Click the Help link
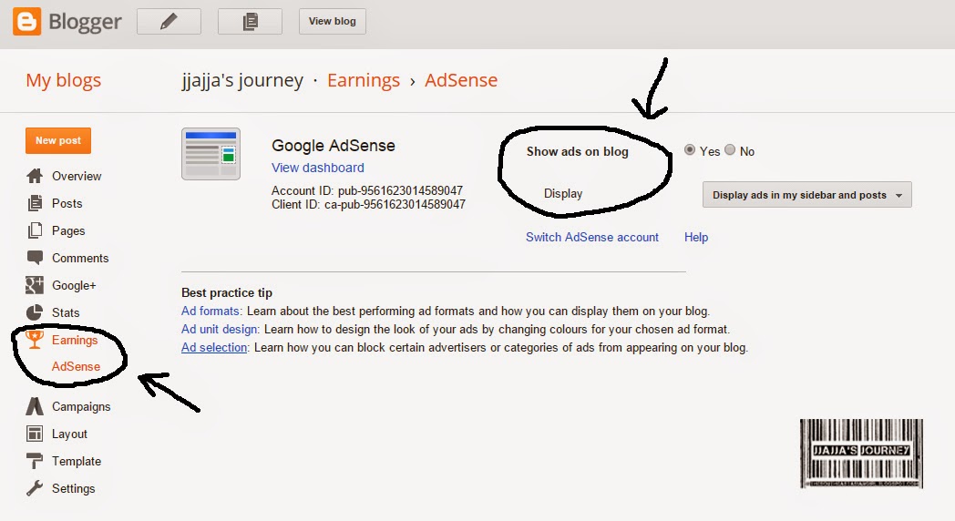Viewport: 955px width, 521px height. tap(696, 238)
